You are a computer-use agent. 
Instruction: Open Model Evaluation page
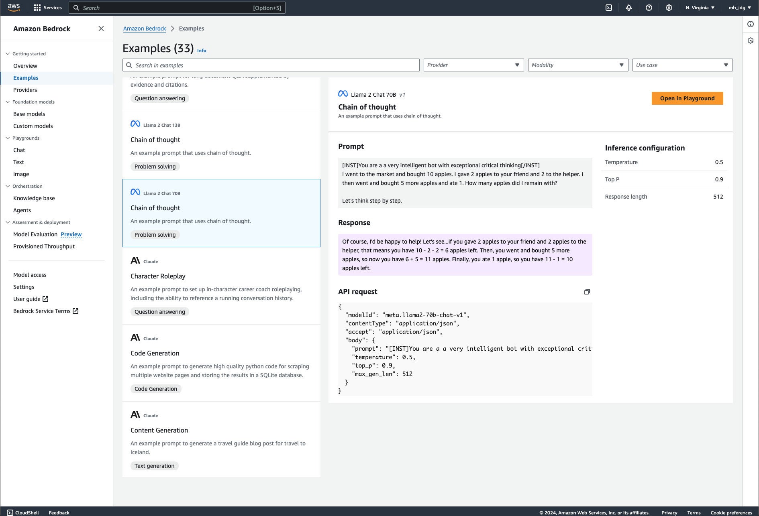tap(35, 234)
